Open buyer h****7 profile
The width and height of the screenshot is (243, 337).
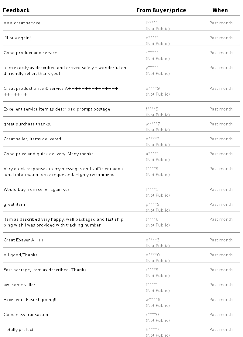click(152, 330)
